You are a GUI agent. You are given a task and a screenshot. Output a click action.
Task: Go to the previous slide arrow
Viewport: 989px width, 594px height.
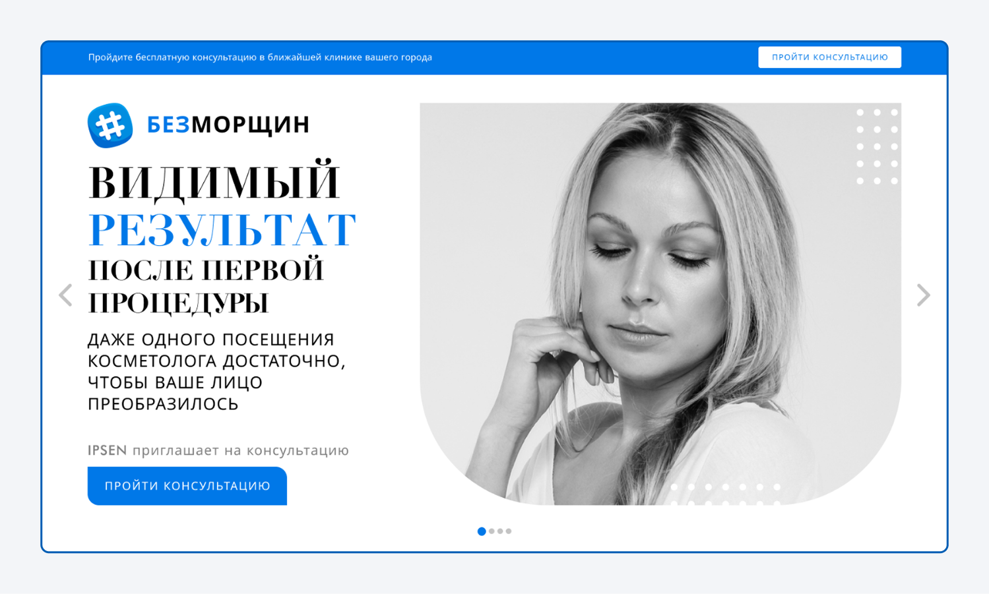65,295
